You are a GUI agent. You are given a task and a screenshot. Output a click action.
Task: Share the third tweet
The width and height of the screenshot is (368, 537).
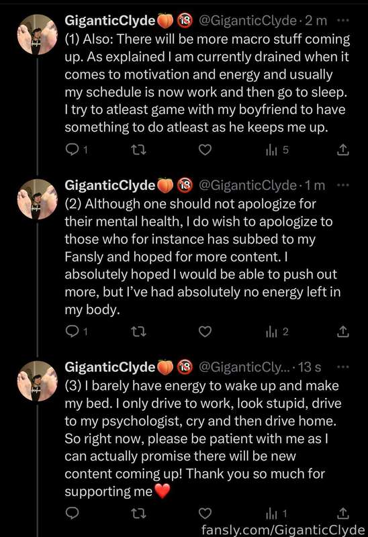click(342, 513)
